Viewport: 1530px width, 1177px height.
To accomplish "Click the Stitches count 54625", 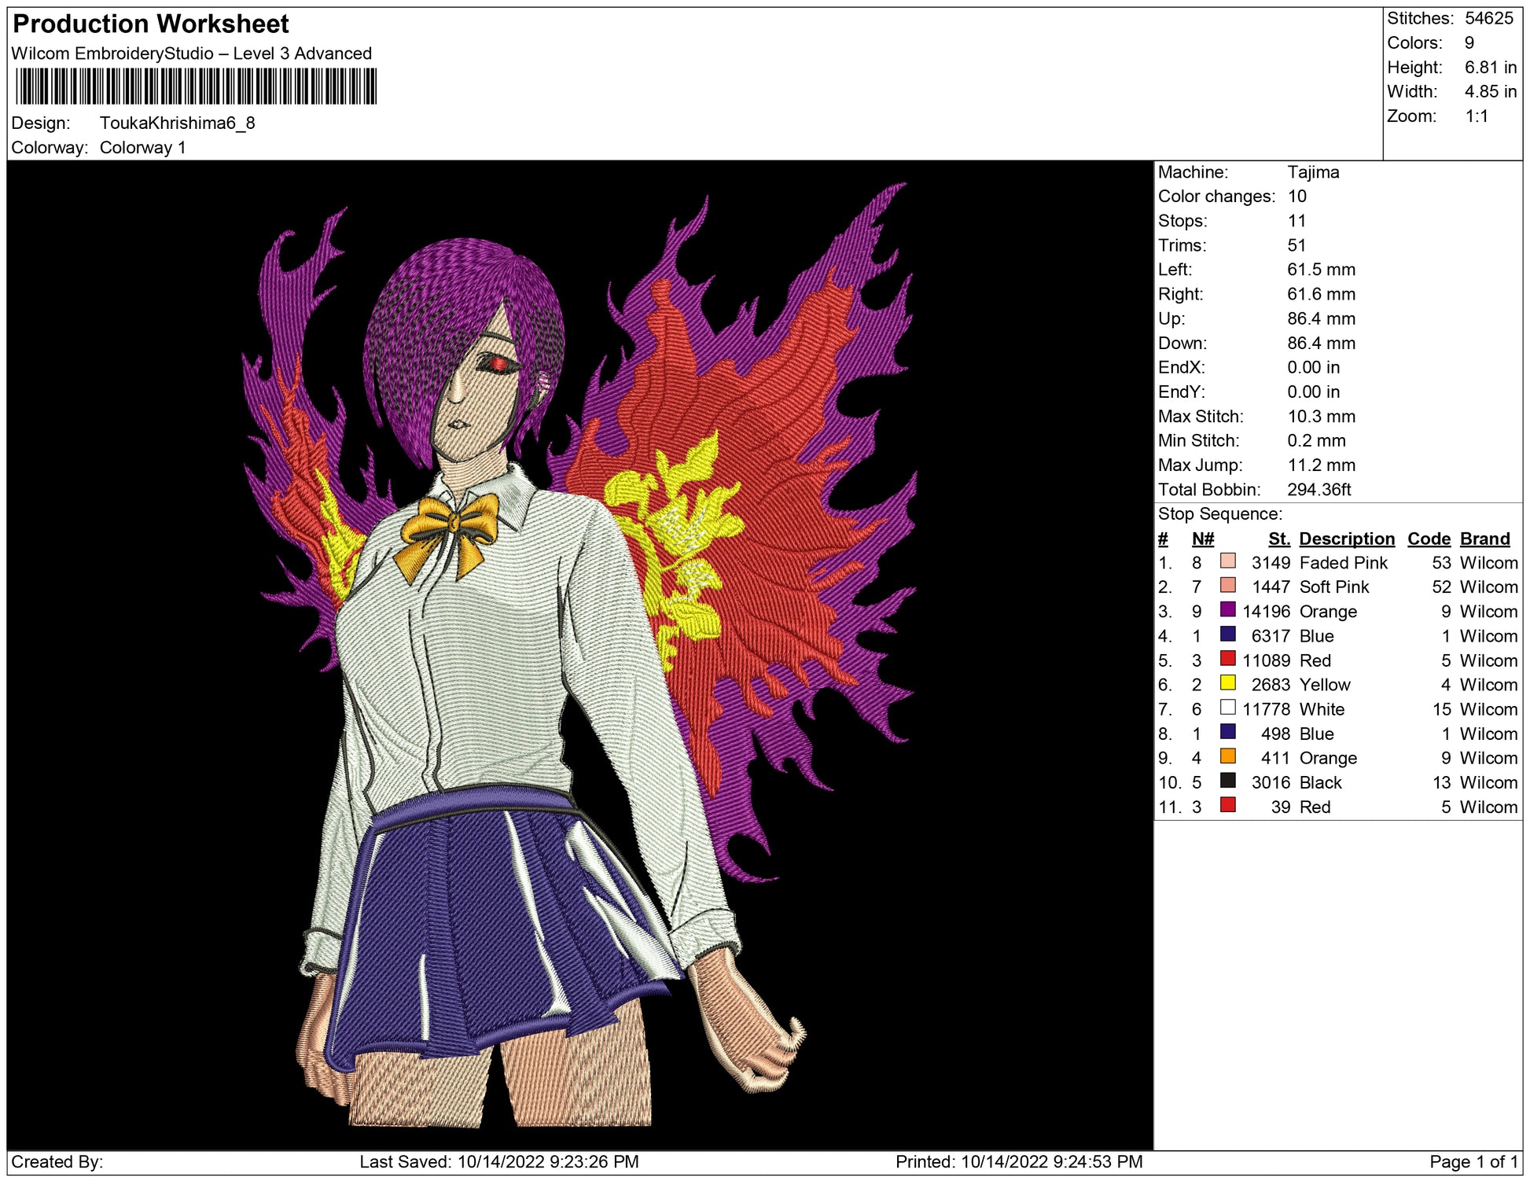I will 1488,19.
